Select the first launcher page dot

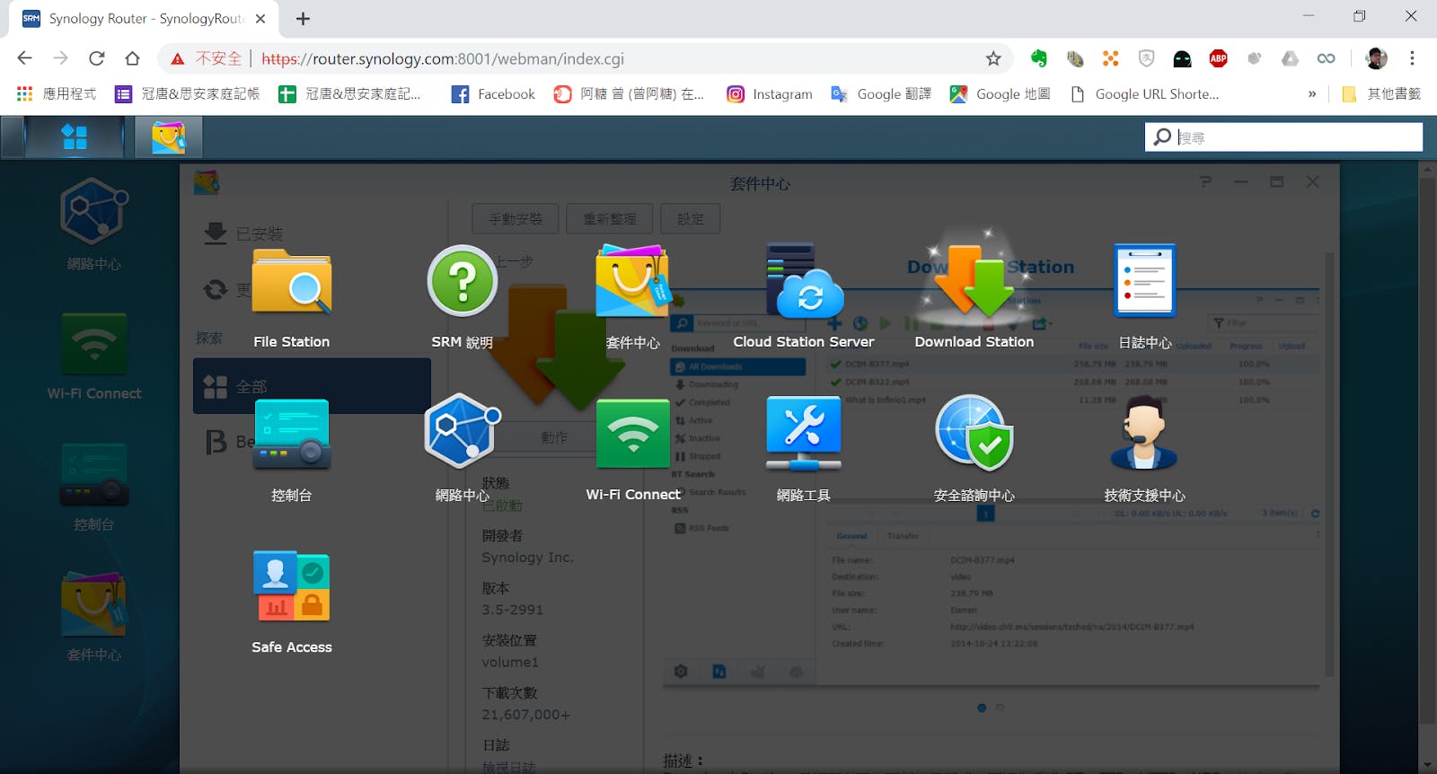[982, 708]
